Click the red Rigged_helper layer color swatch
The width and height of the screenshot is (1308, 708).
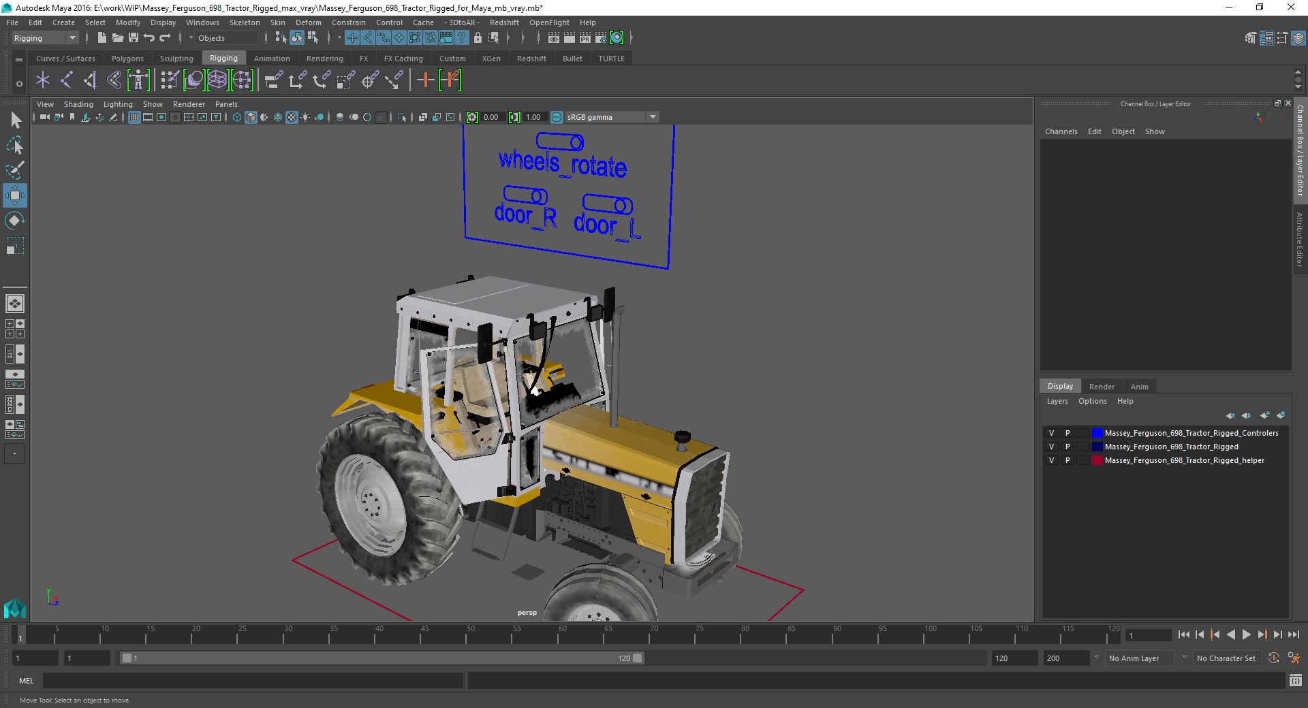tap(1097, 460)
